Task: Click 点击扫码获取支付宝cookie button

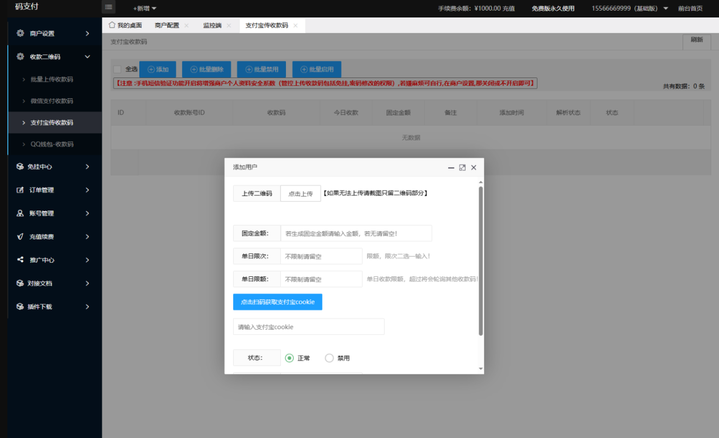Action: click(x=277, y=302)
